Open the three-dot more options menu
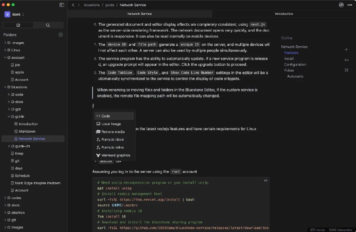 (x=349, y=5)
